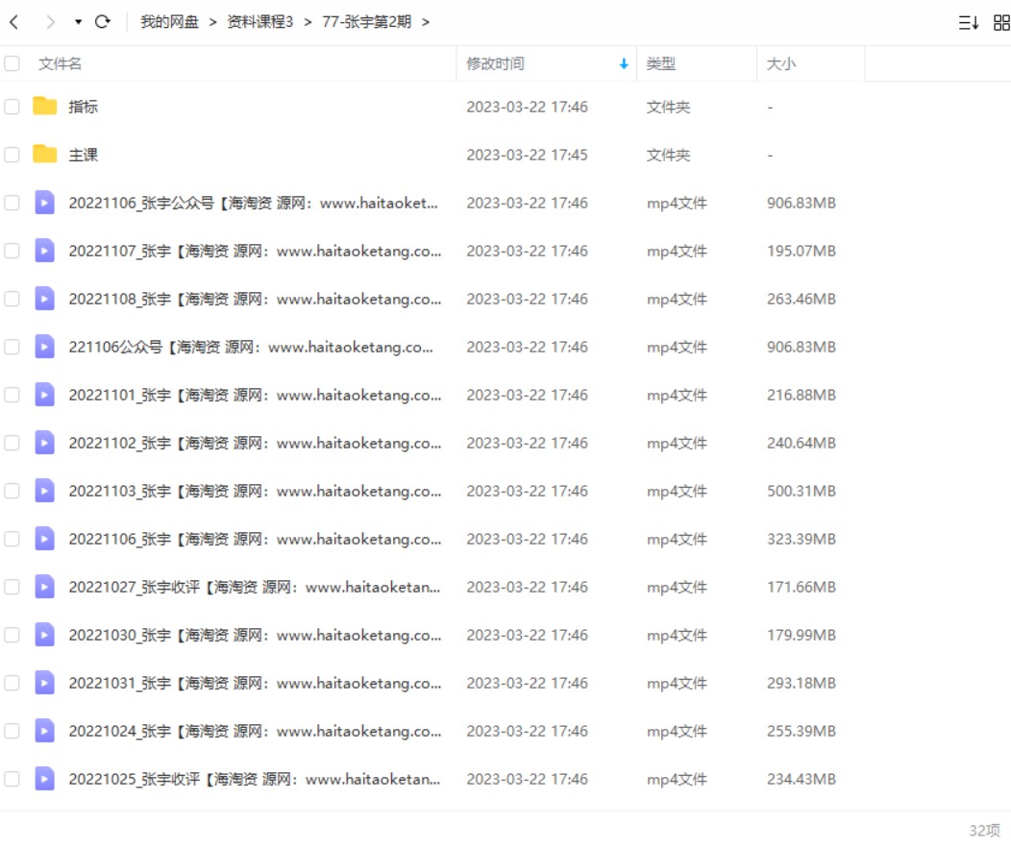The height and width of the screenshot is (847, 1011).
Task: Go forward with the right arrow
Action: 50,22
